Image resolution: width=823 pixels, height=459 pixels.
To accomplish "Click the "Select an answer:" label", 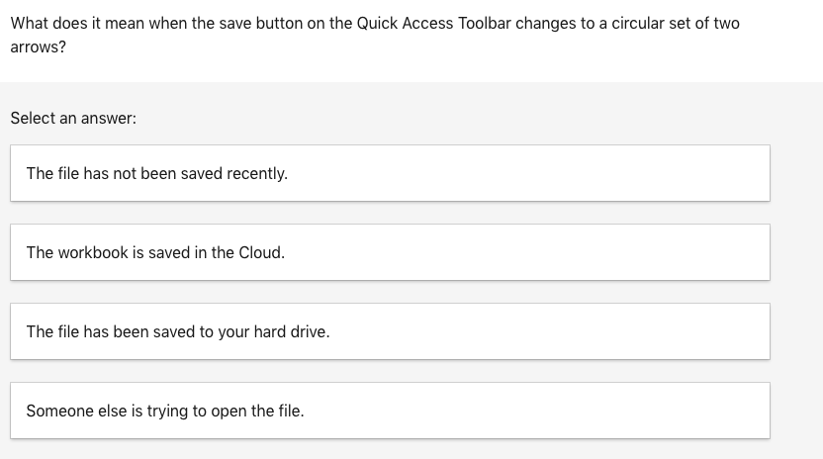I will pyautogui.click(x=73, y=118).
